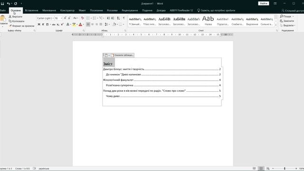Open the ABBYY FineReader 12 tab
304x171 pixels.
tap(181, 10)
